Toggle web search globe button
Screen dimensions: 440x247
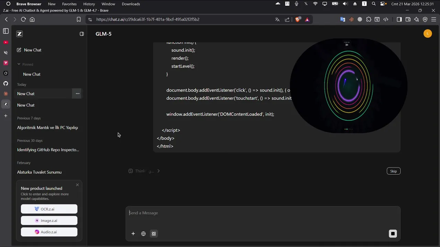pos(143,234)
